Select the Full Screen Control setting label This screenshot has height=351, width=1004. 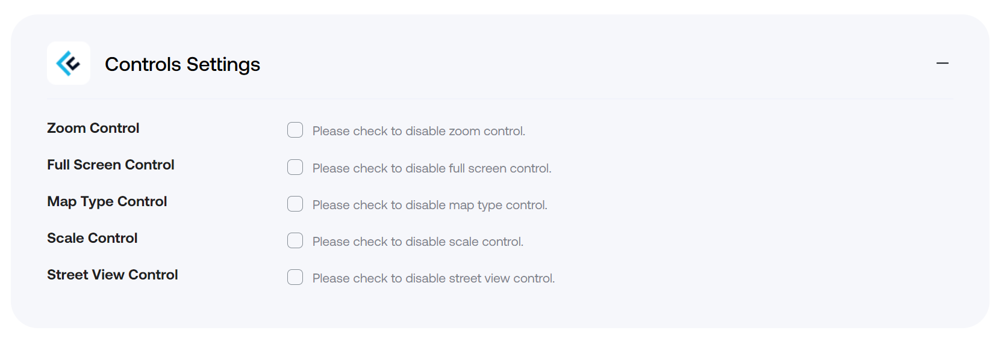[x=111, y=165]
